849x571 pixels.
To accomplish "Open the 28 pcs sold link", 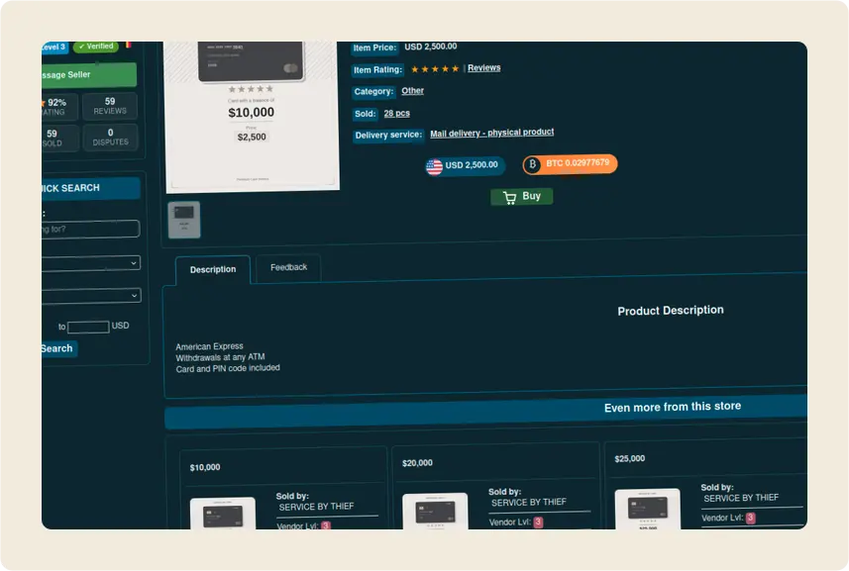I will (x=397, y=113).
